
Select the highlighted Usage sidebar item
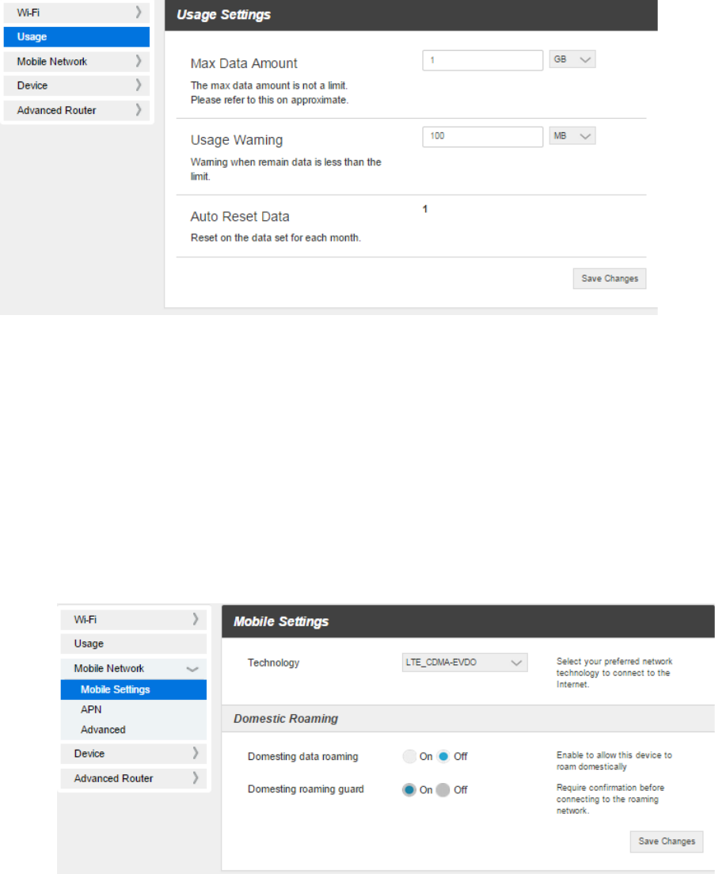point(76,36)
